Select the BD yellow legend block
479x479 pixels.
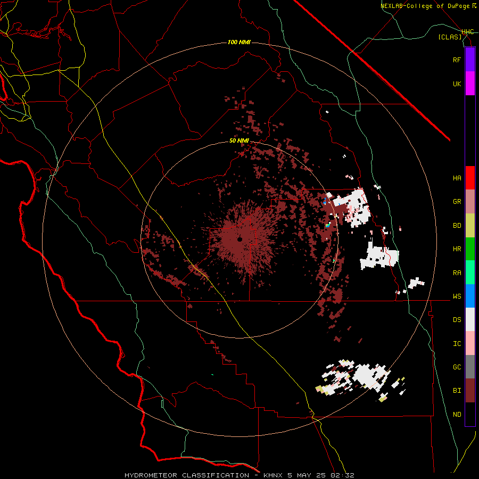tap(470, 226)
